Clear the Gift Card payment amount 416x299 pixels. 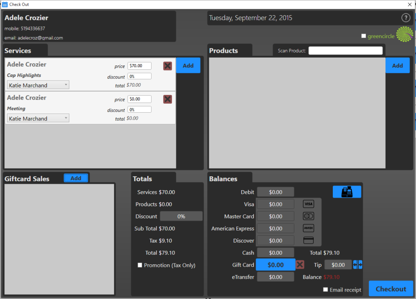[x=300, y=264]
